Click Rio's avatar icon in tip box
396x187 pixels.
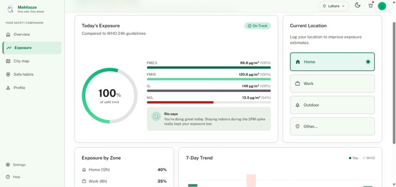tap(156, 116)
